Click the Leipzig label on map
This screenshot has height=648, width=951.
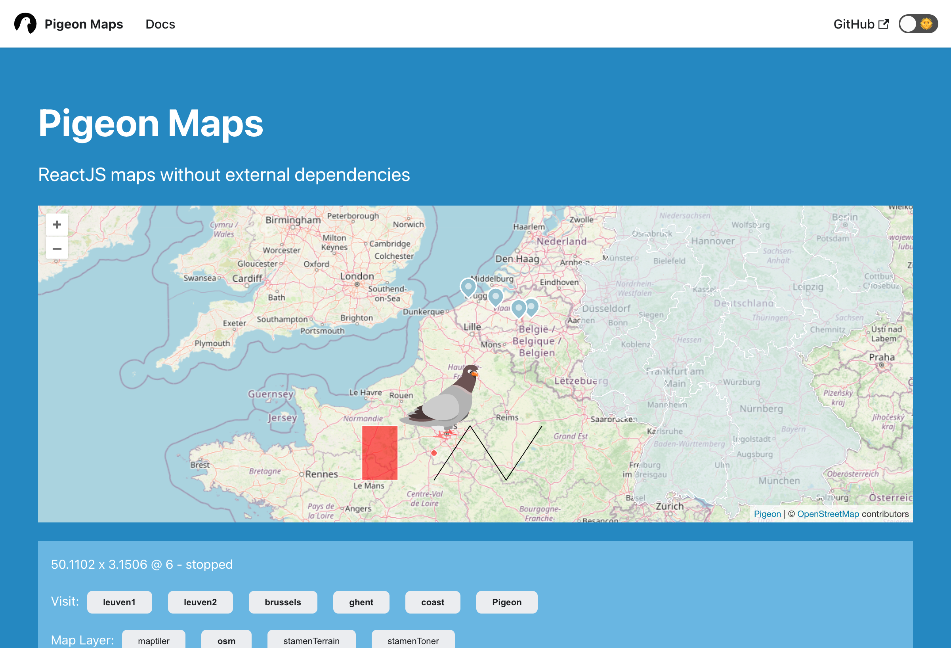(808, 287)
